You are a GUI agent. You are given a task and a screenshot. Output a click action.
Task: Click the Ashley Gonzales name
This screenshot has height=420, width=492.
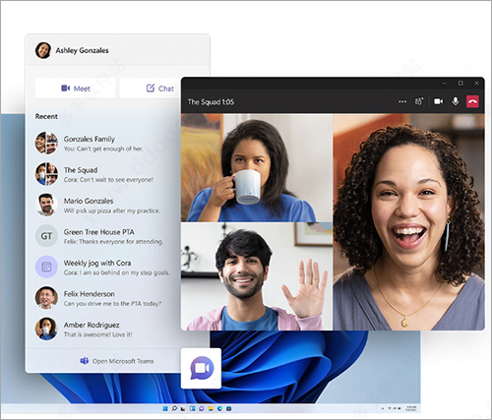pyautogui.click(x=82, y=50)
